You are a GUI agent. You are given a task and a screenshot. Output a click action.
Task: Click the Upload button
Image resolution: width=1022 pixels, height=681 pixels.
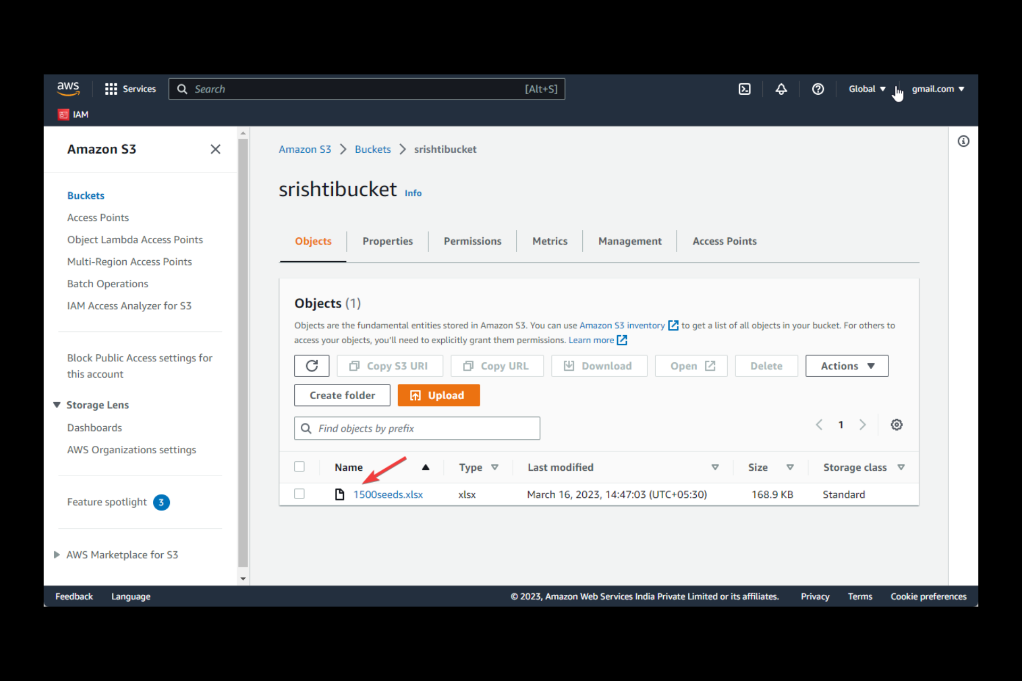pos(439,395)
